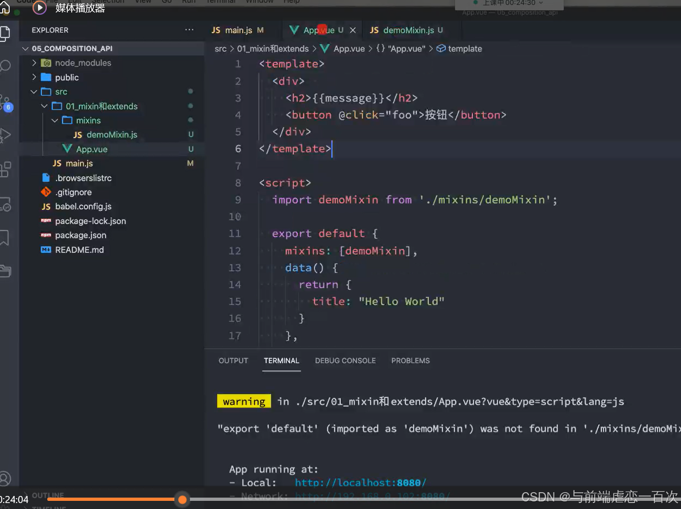Click line number 11 in gutter

(x=235, y=233)
